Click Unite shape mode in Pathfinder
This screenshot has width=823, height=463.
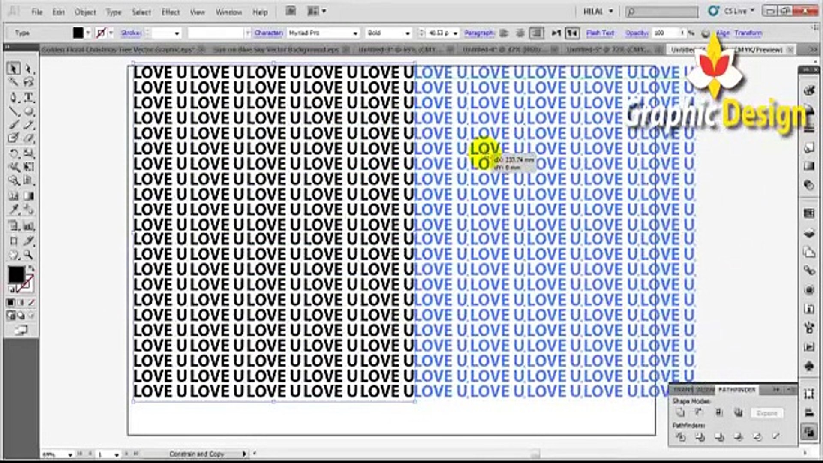680,413
